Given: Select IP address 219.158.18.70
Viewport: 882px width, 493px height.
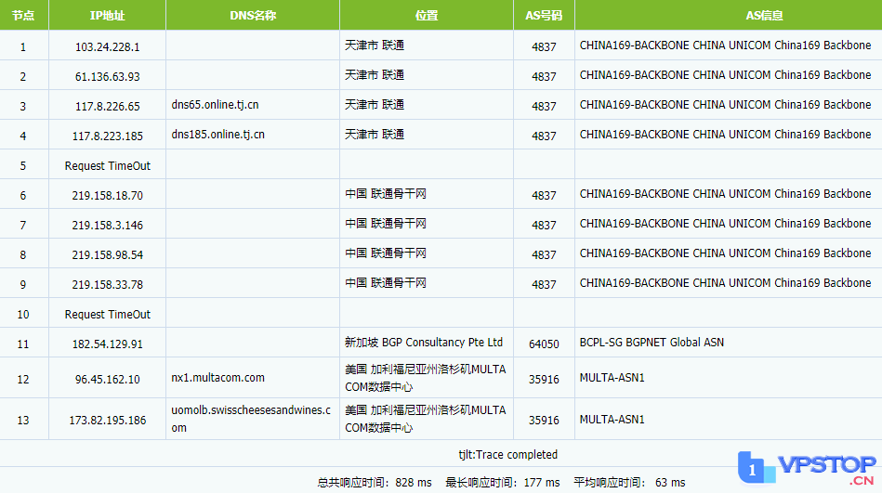Looking at the screenshot, I should click(x=108, y=196).
